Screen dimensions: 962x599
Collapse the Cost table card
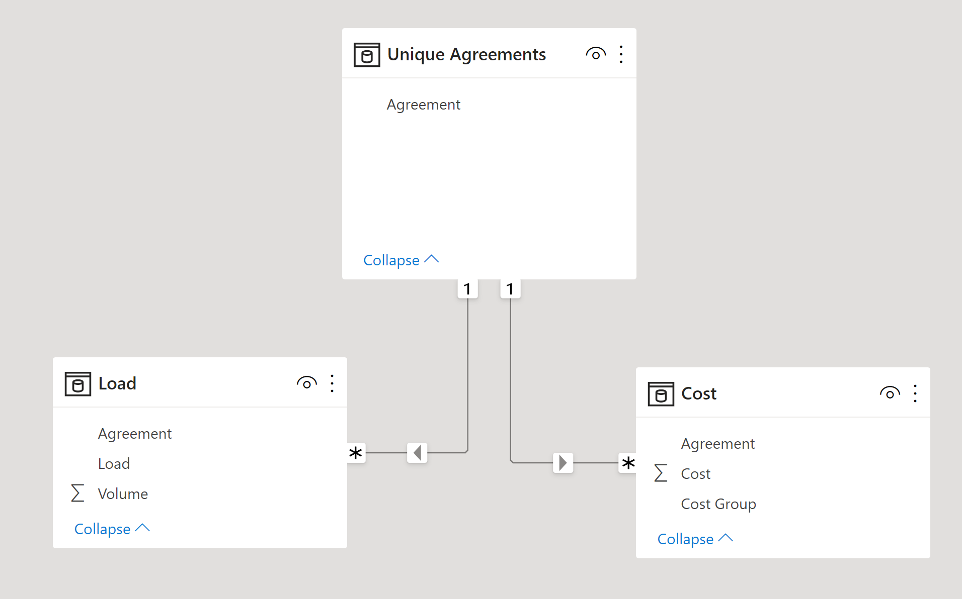tap(695, 539)
